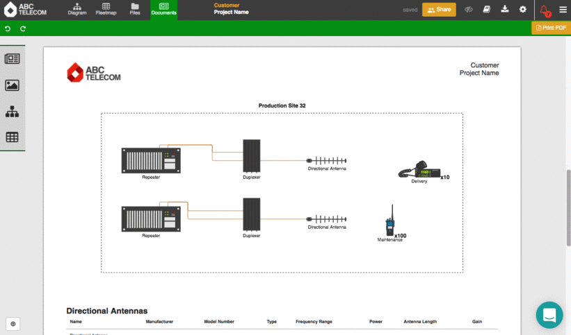Open the Files tab
Image resolution: width=571 pixels, height=335 pixels.
click(x=135, y=10)
